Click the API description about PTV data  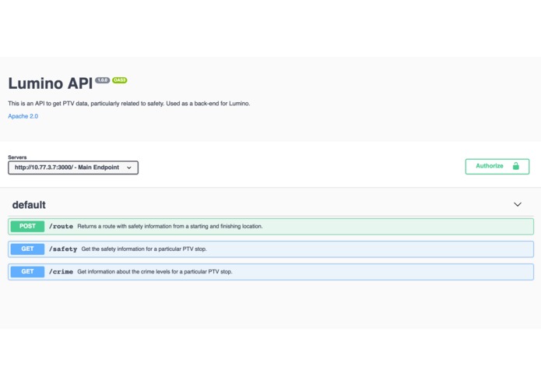tap(129, 103)
